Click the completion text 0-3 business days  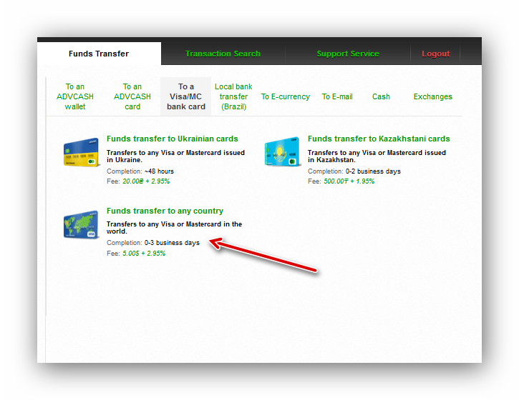click(x=172, y=243)
